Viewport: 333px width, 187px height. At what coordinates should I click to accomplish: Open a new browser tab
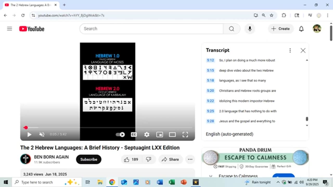tap(64, 5)
